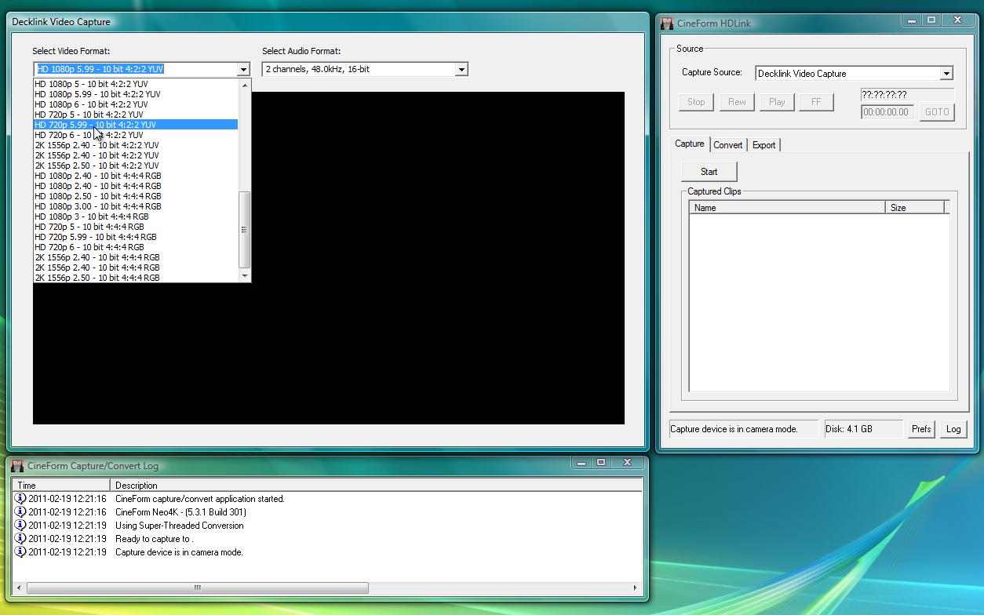Choose 2K 1556p 2.50 10 bit 4:4:4 RGB
This screenshot has height=615, width=984.
coord(97,278)
